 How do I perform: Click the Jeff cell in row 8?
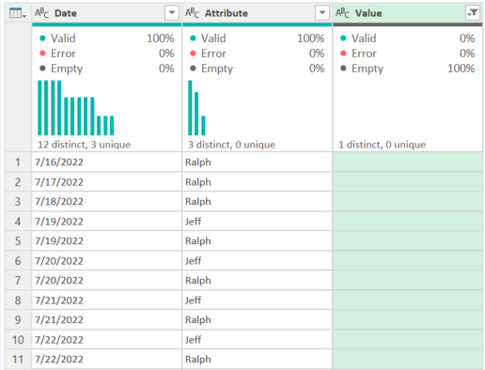[x=257, y=301]
